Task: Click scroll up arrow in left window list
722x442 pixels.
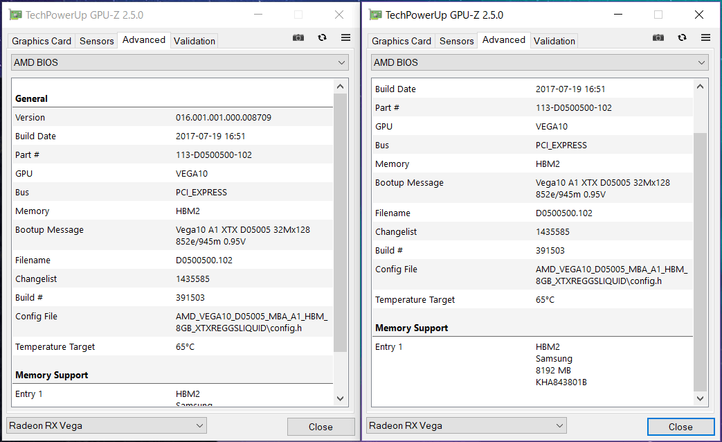Action: point(341,87)
